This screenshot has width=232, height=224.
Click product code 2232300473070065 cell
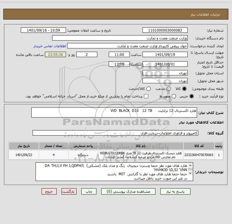199,155
